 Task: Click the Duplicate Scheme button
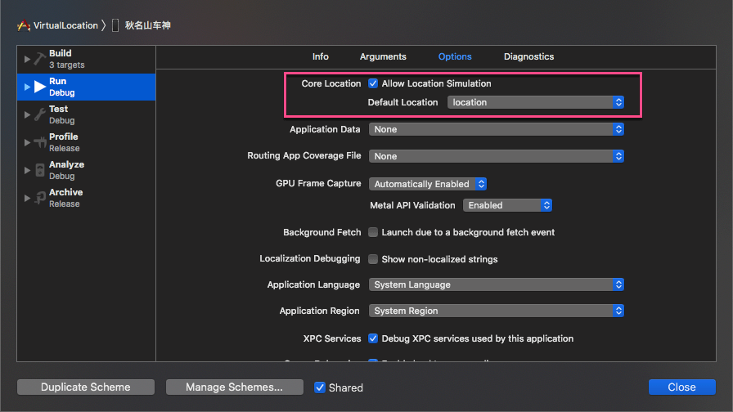[85, 387]
